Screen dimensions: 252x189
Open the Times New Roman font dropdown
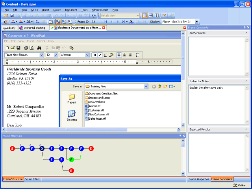41,55
